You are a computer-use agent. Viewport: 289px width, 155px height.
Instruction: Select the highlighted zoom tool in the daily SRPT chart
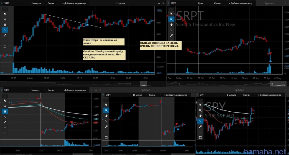click(171, 19)
